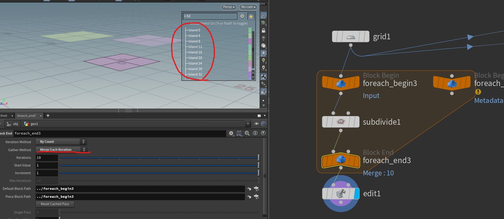Open Iteration Method By Count dropdown

tap(61, 142)
